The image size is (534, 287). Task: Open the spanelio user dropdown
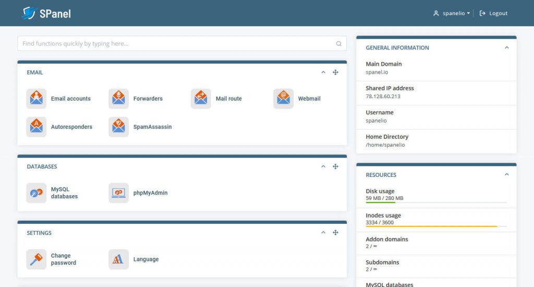pos(452,13)
